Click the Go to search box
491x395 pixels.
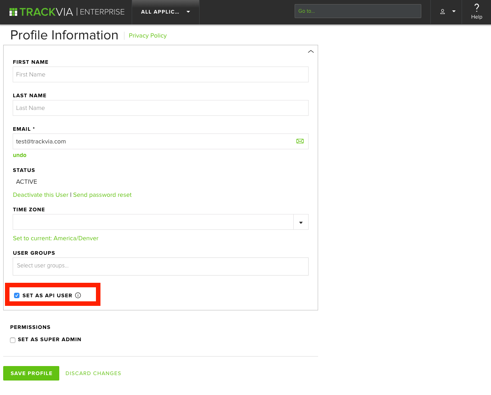(358, 11)
